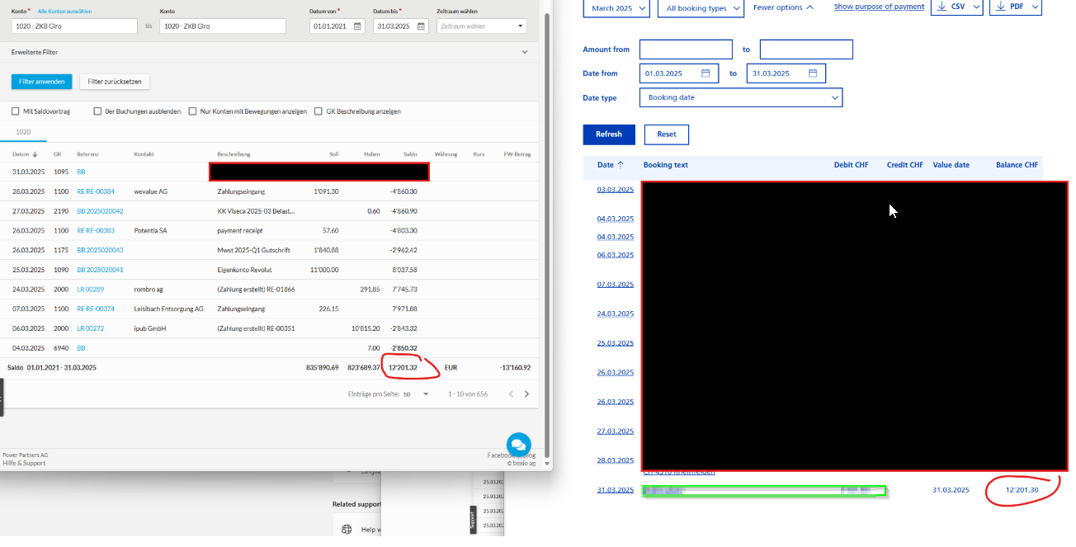
Task: Open reference BB 2025020043 link
Action: 100,250
